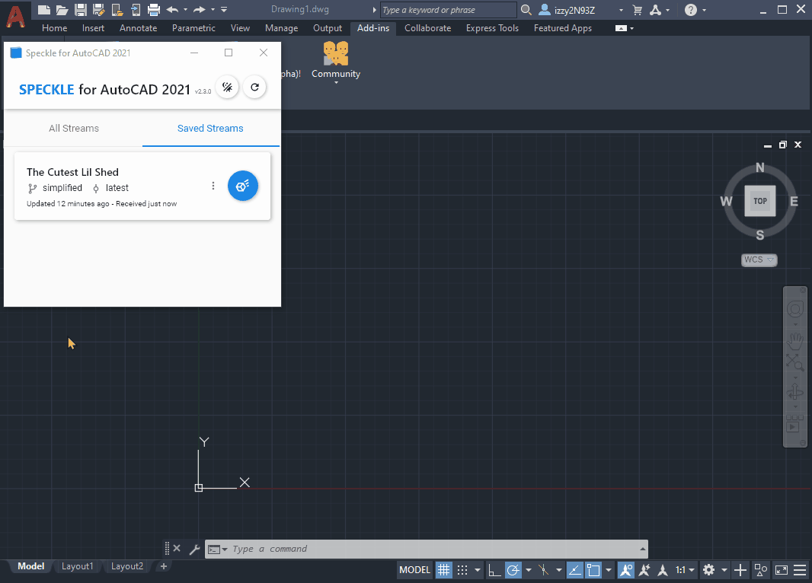The height and width of the screenshot is (583, 812).
Task: Switch to the Layout1 tab
Action: click(x=77, y=566)
